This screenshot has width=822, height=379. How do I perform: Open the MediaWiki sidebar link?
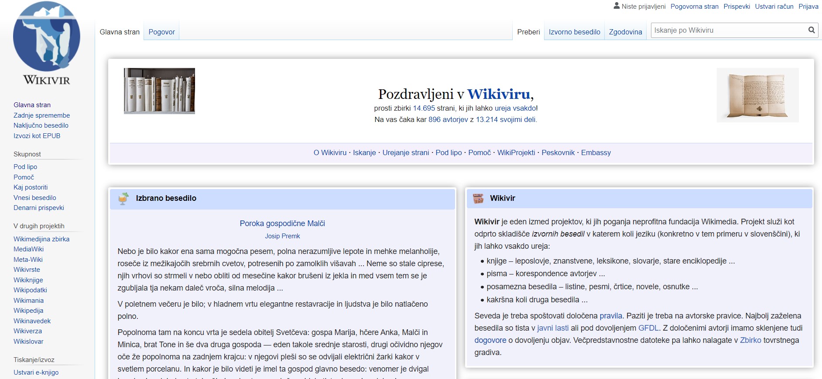click(x=28, y=249)
